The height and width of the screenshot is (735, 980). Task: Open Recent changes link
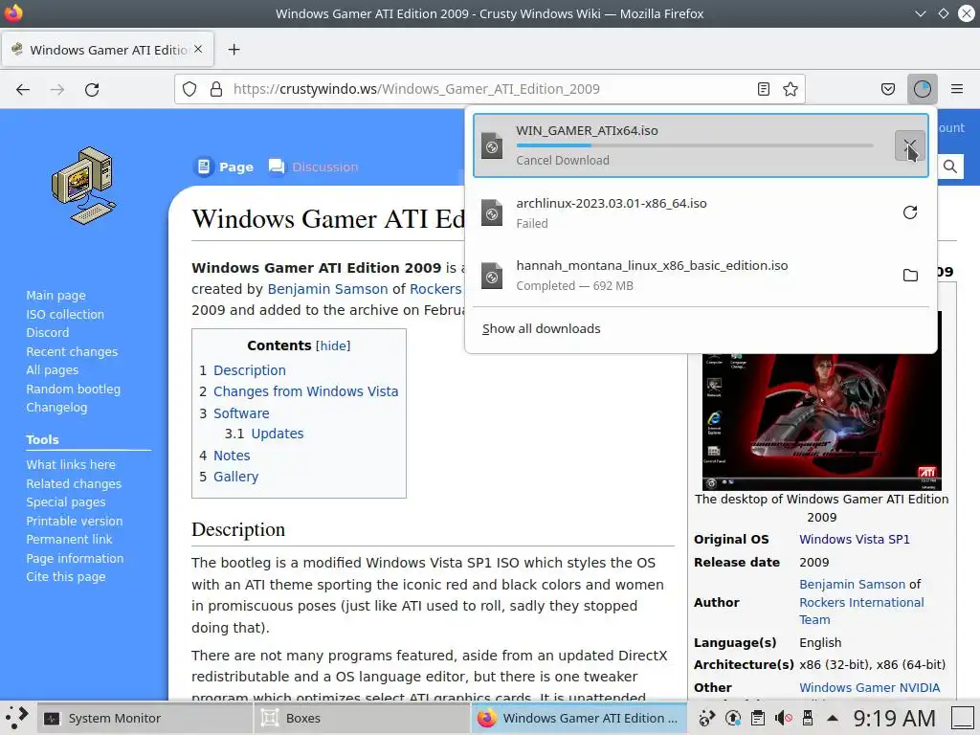(72, 352)
